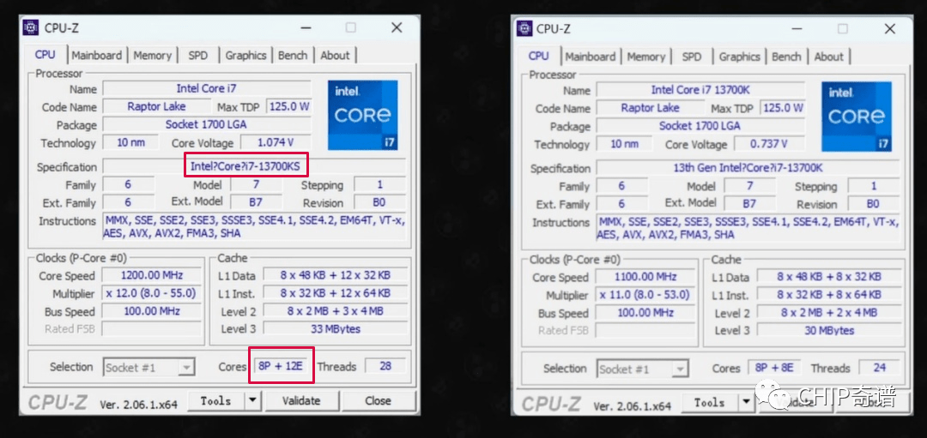The width and height of the screenshot is (927, 438).
Task: Click Level 3 '30 MBytes' value
Action: [x=829, y=331]
